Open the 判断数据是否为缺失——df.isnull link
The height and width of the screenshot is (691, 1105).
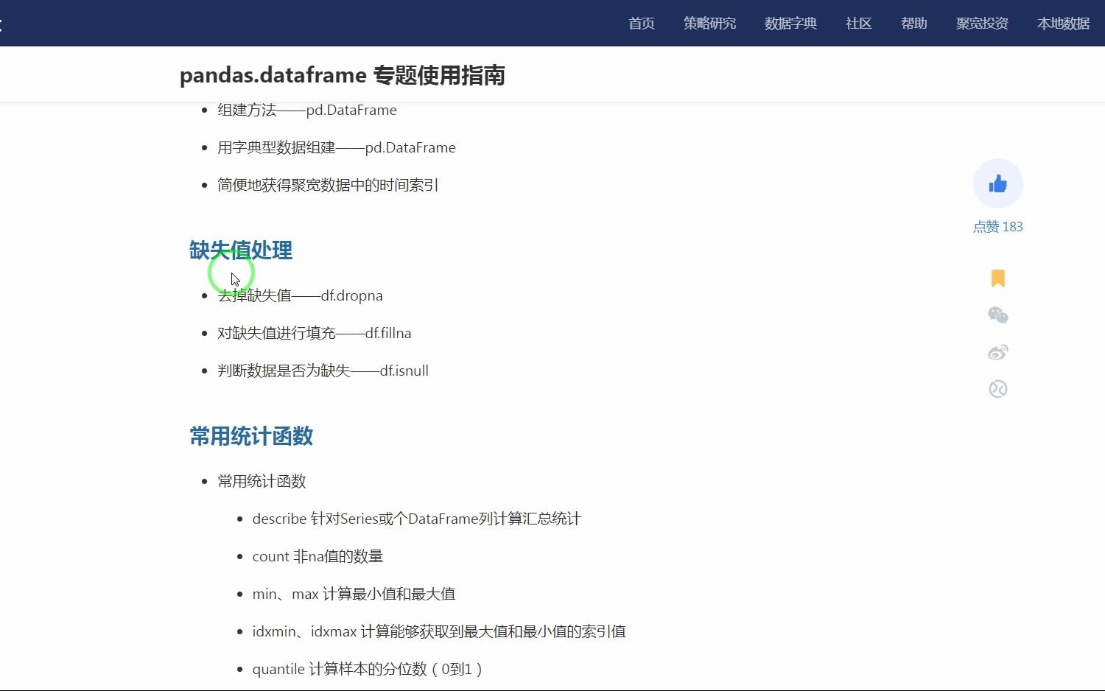pyautogui.click(x=323, y=371)
